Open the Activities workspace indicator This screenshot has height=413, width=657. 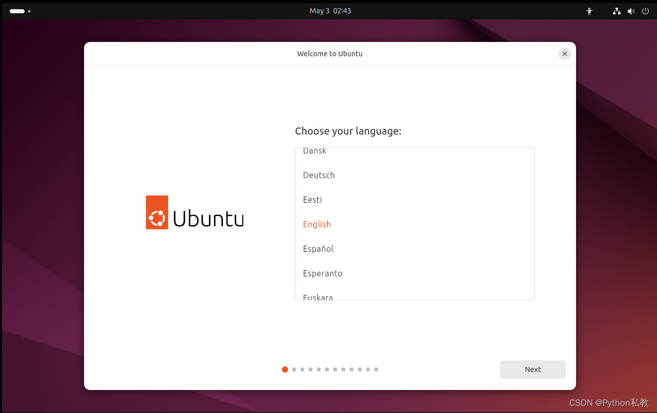point(20,11)
